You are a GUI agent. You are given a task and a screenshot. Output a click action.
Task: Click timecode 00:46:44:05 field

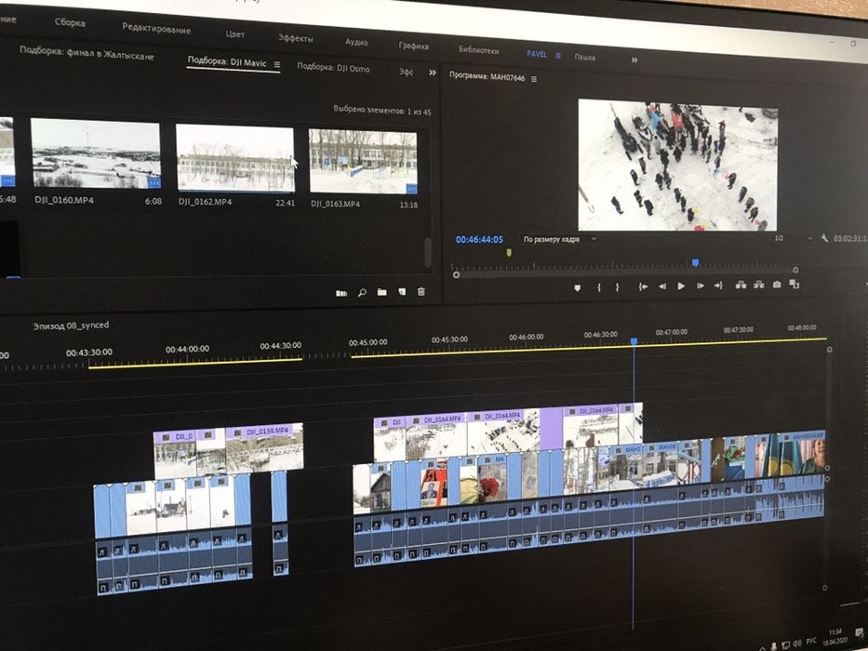pos(479,240)
